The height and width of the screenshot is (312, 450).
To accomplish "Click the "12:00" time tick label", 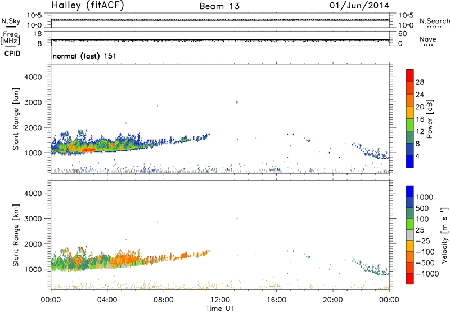I will pyautogui.click(x=220, y=300).
